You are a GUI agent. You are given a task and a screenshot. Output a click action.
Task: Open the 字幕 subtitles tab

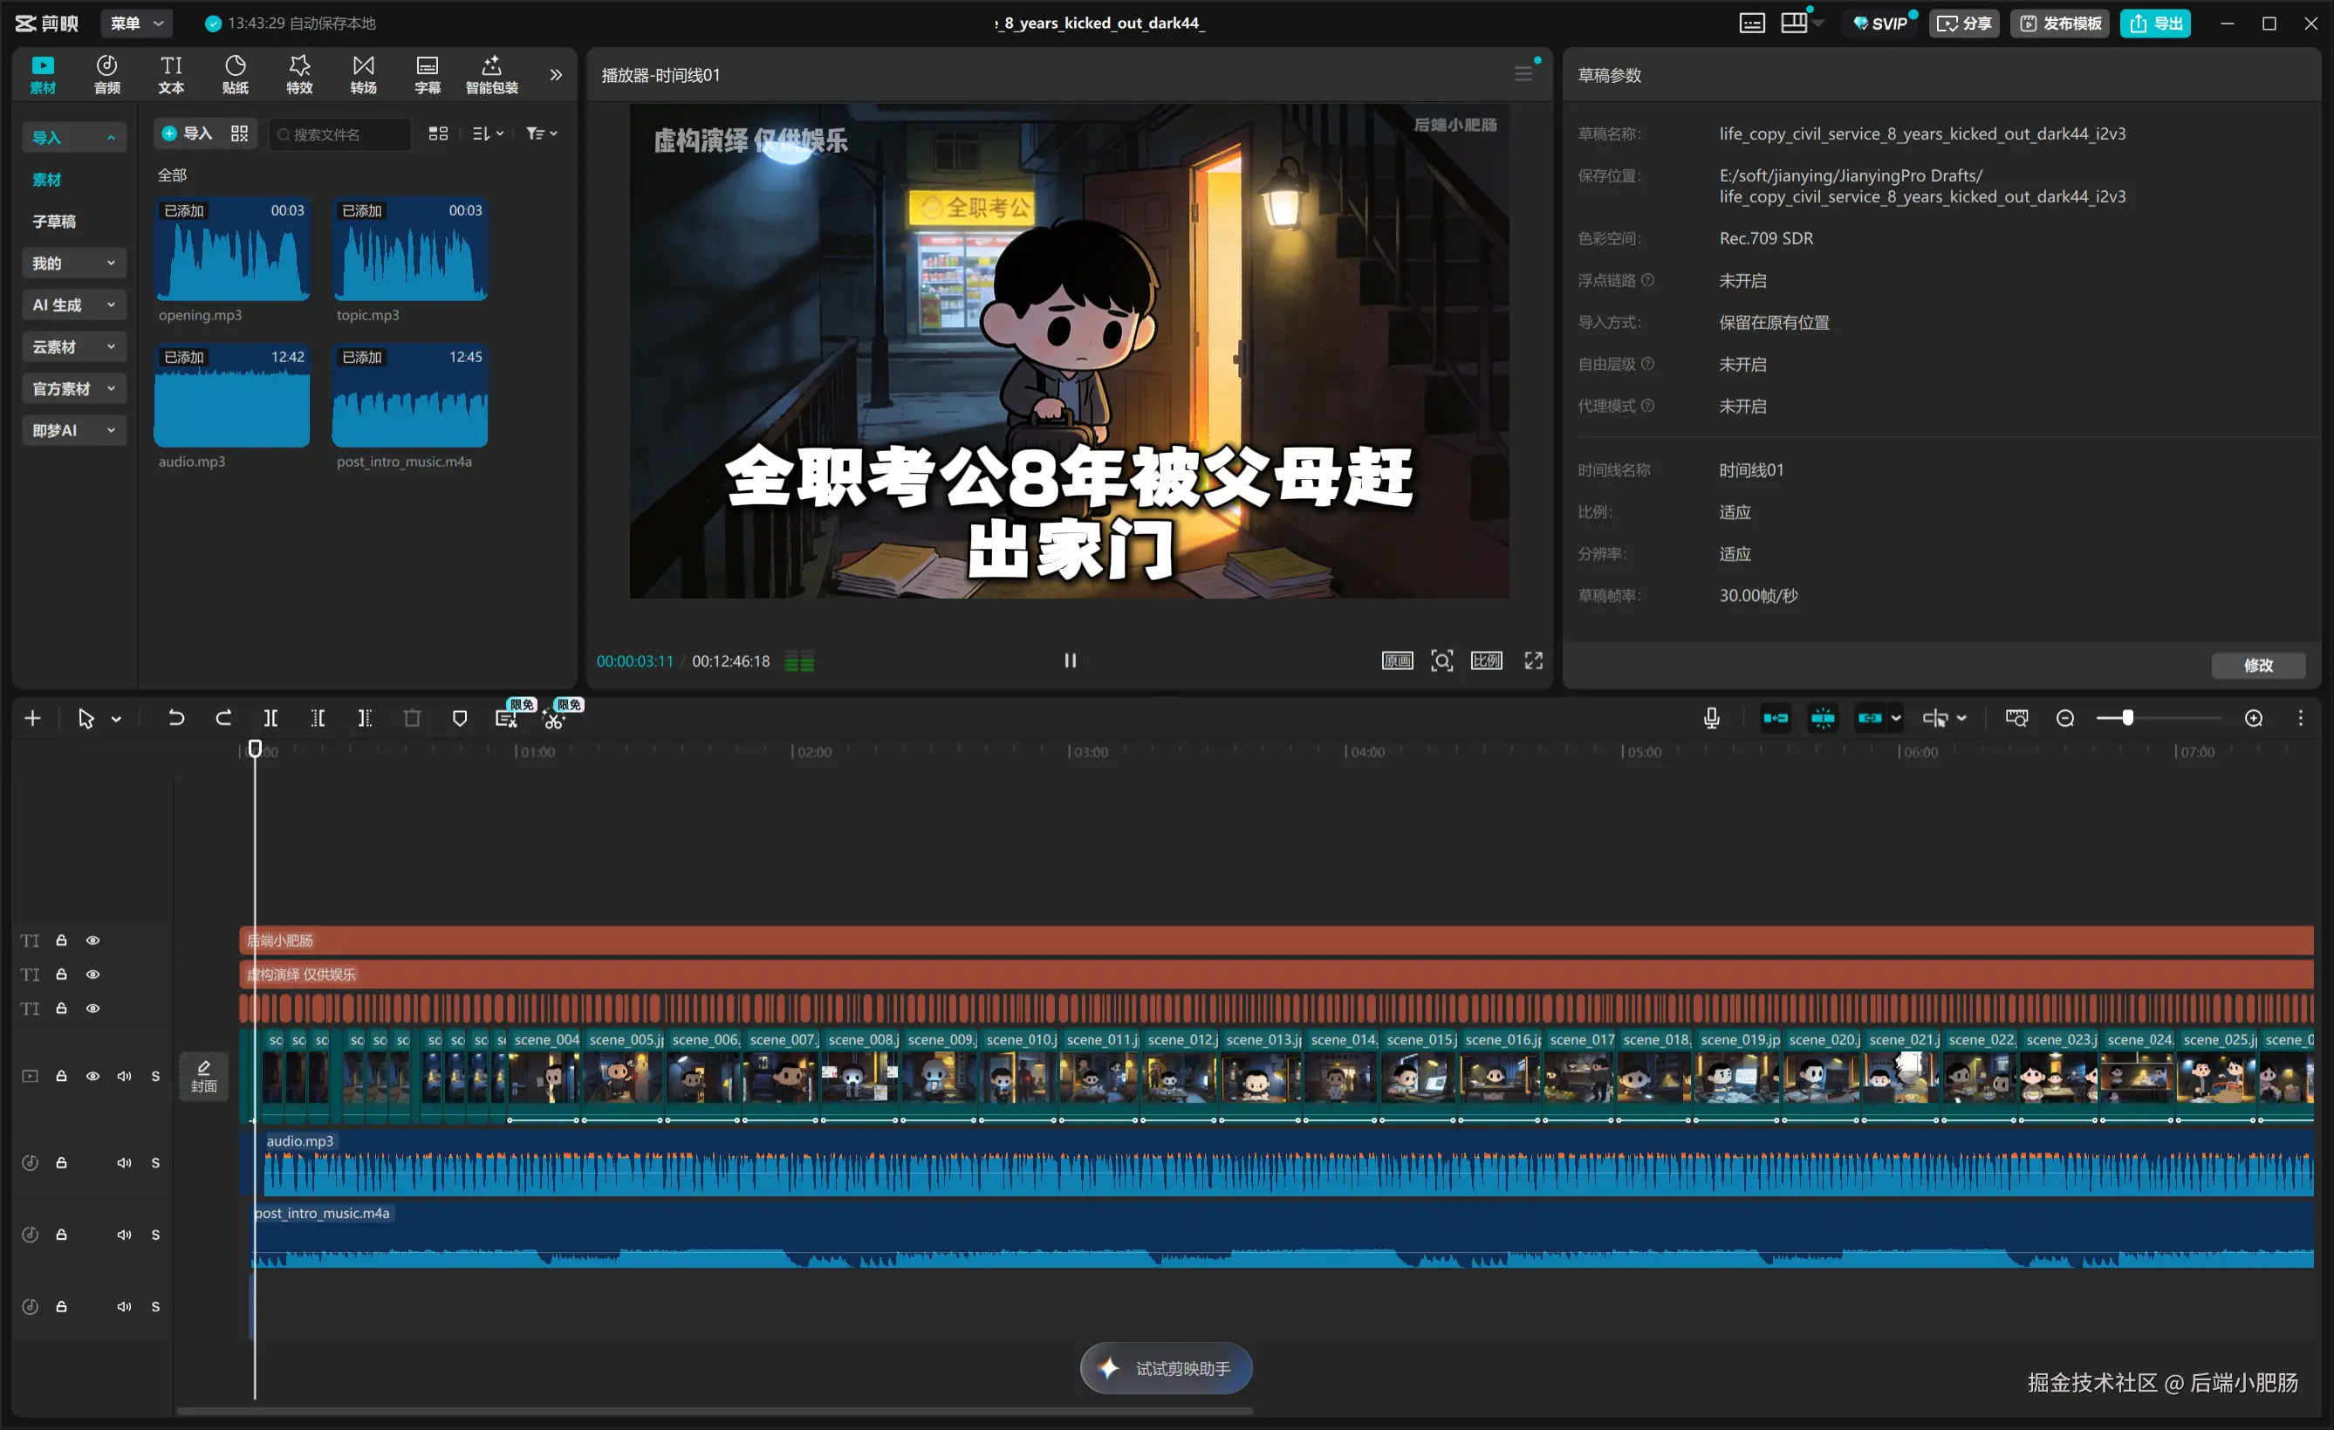[428, 75]
